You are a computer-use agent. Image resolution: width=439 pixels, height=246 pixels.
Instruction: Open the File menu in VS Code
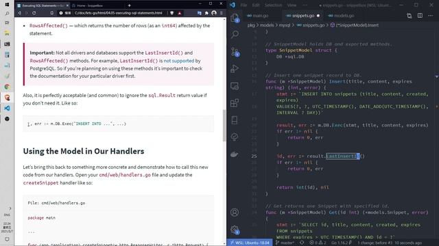244,5
